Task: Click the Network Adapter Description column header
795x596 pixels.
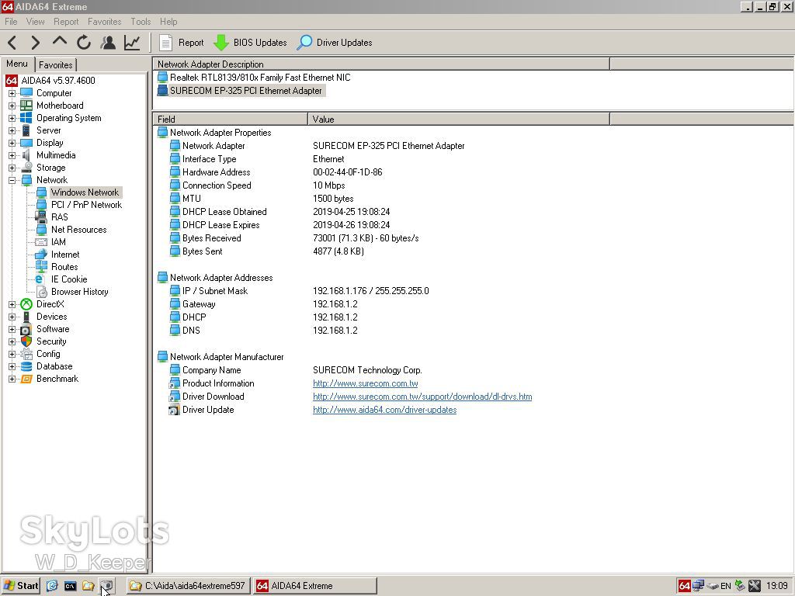Action: [381, 64]
